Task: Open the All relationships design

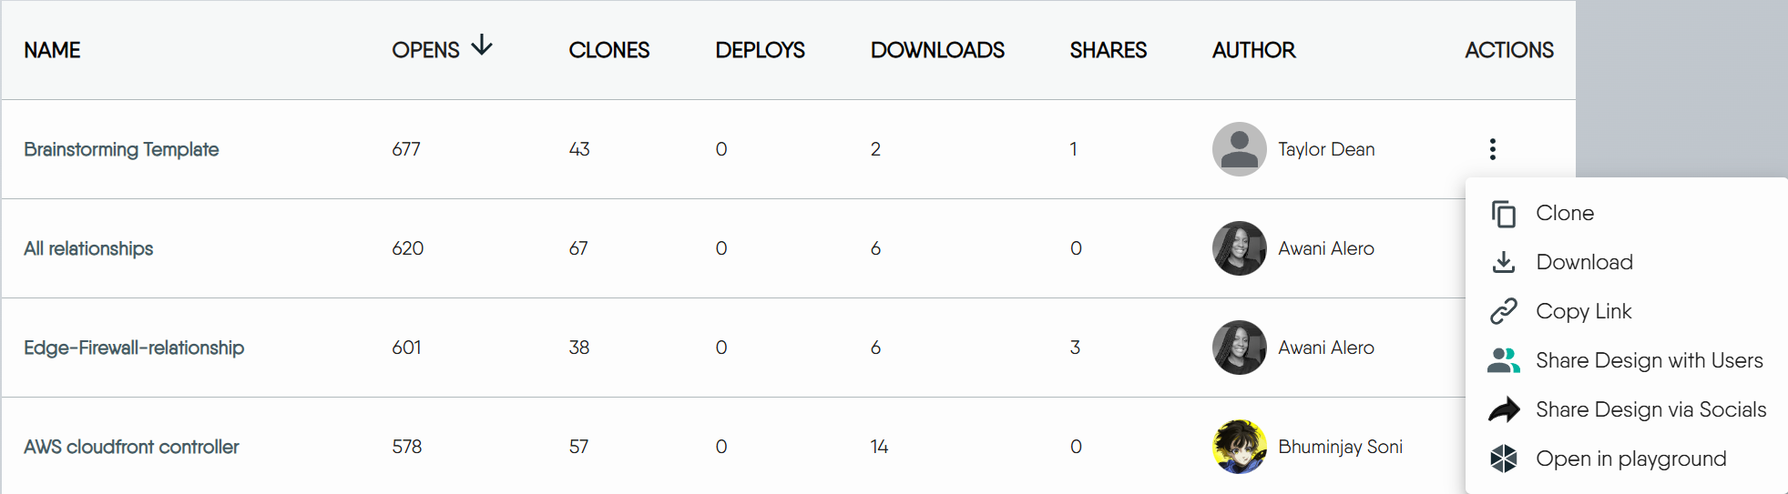Action: [x=88, y=248]
